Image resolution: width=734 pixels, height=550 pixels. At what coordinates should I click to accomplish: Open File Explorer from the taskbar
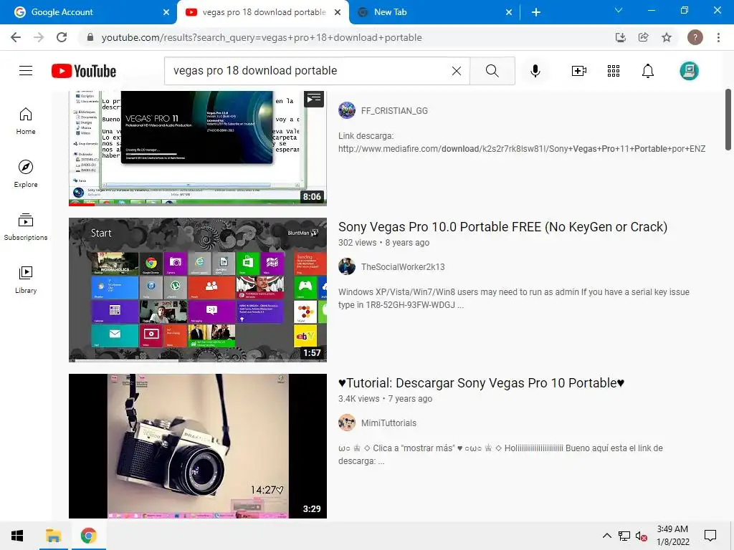tap(53, 536)
